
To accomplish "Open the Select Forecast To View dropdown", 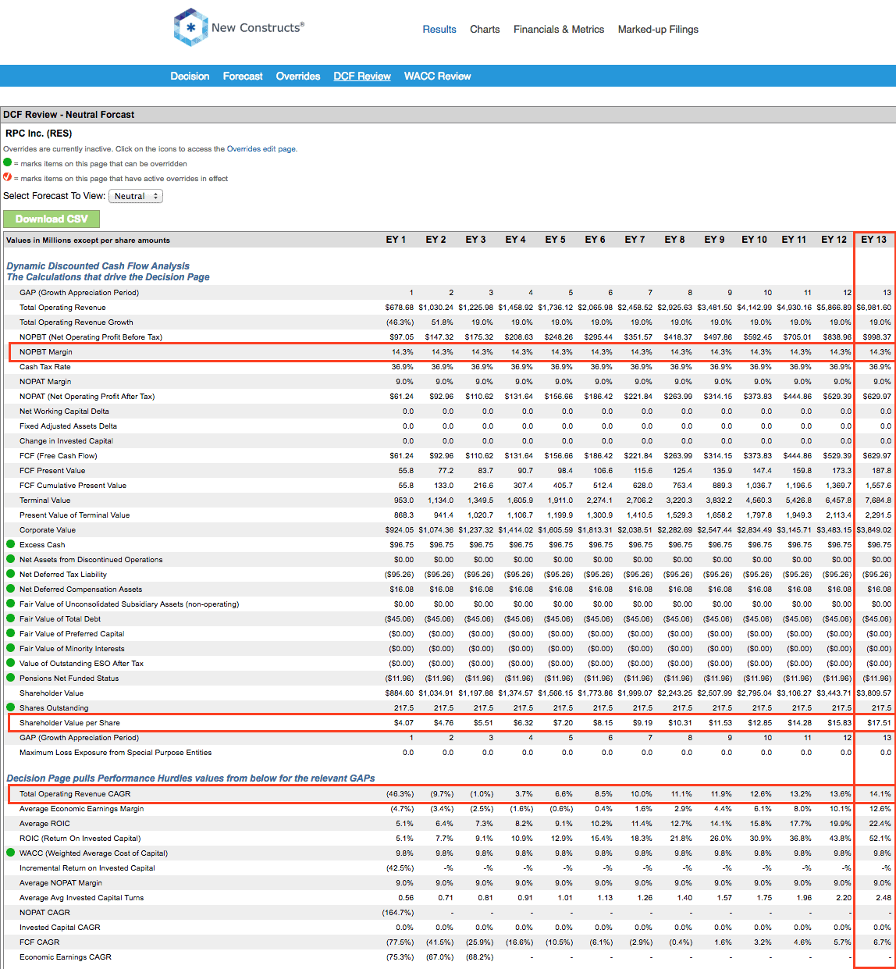I will (x=136, y=196).
